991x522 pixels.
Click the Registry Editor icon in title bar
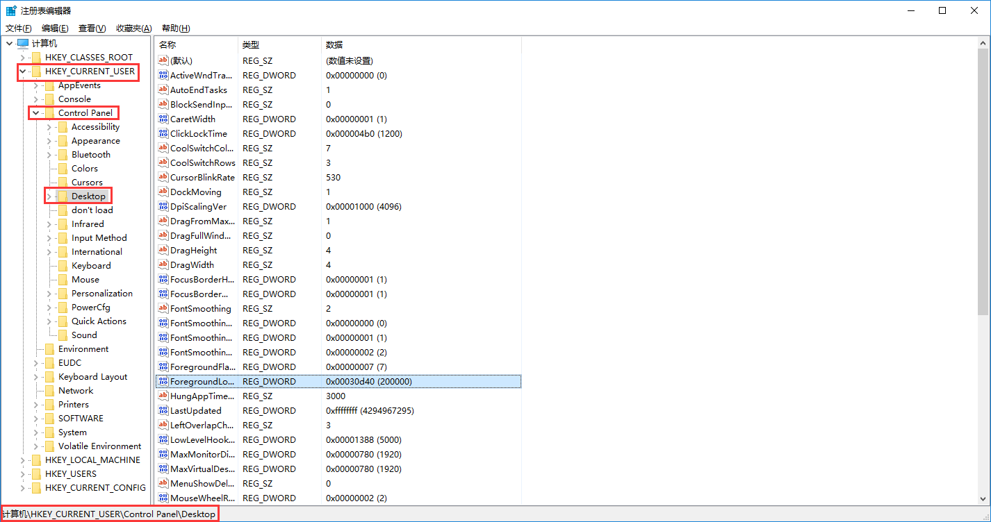10,10
